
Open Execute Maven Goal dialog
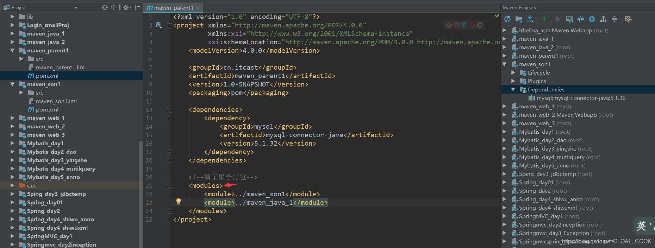tap(569, 19)
